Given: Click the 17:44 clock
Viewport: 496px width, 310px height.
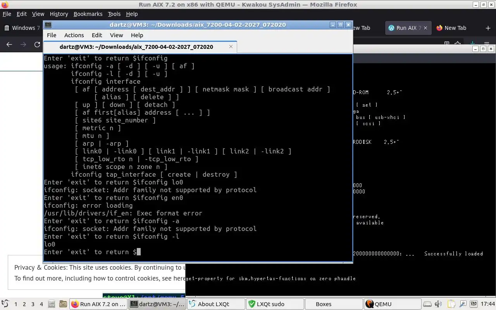Looking at the screenshot, I should pos(488,304).
